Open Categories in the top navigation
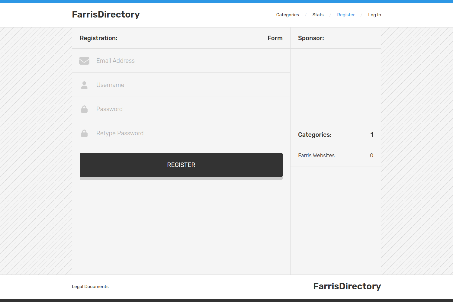The width and height of the screenshot is (453, 302). pyautogui.click(x=288, y=15)
